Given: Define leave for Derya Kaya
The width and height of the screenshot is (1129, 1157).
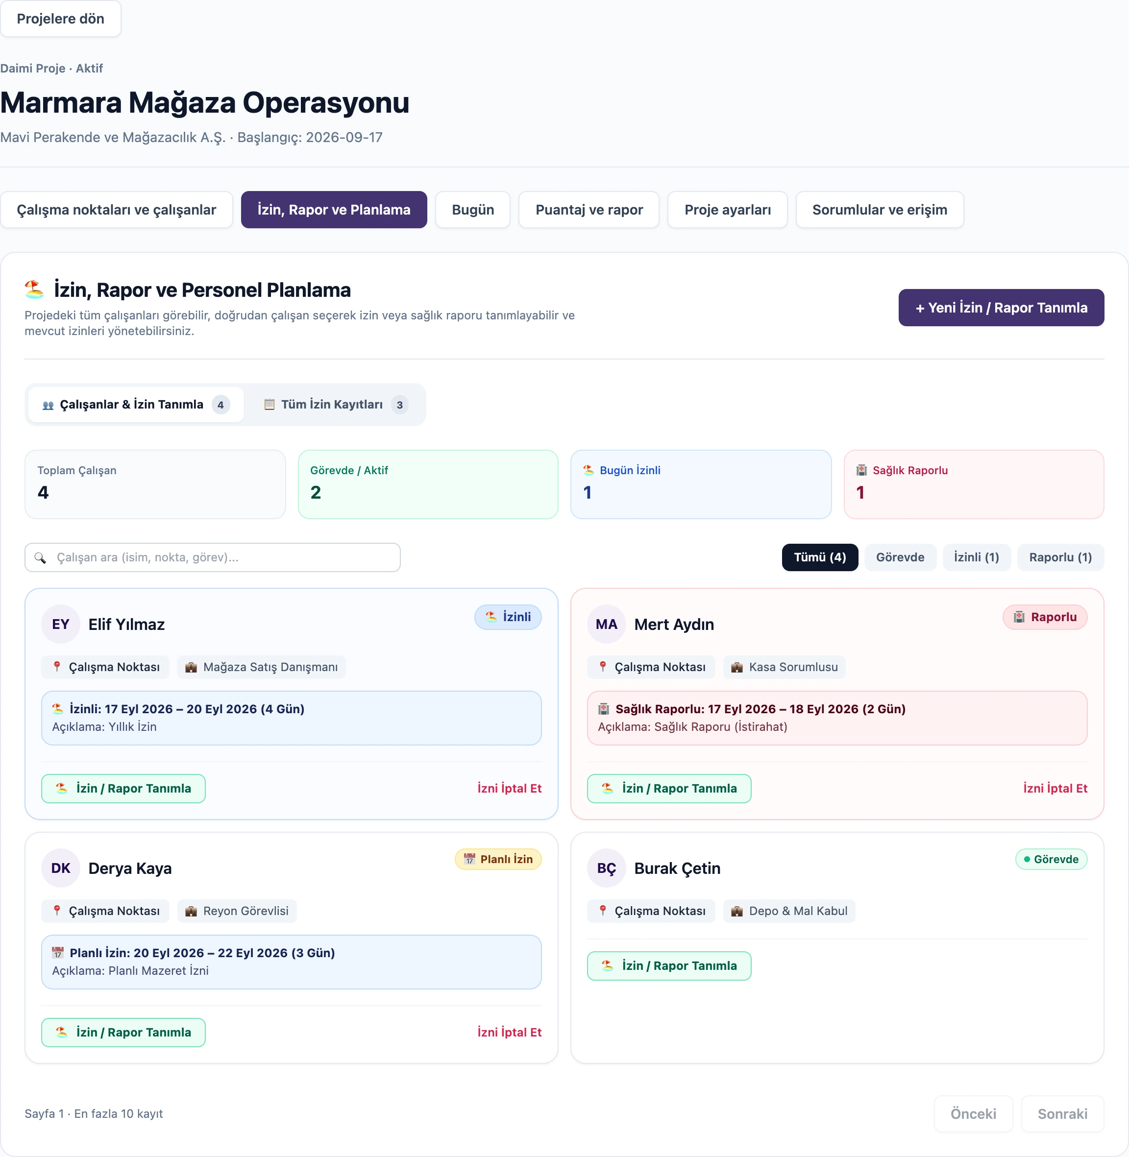Looking at the screenshot, I should pyautogui.click(x=123, y=1033).
